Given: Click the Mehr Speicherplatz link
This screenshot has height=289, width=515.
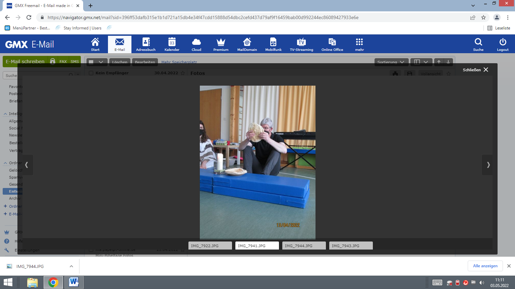Looking at the screenshot, I should click(x=179, y=62).
